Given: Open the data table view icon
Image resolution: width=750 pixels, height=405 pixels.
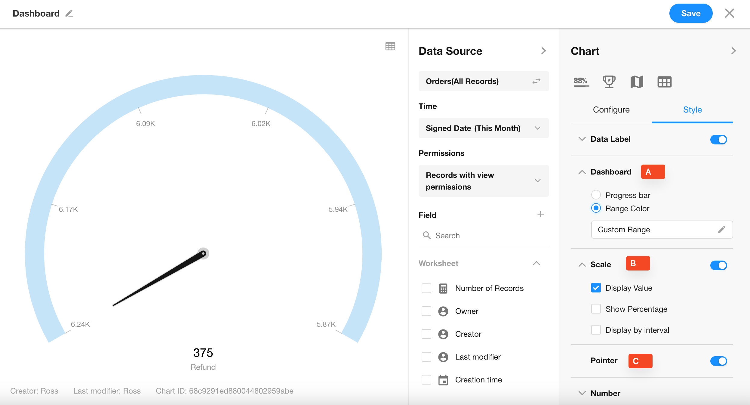Looking at the screenshot, I should tap(390, 46).
